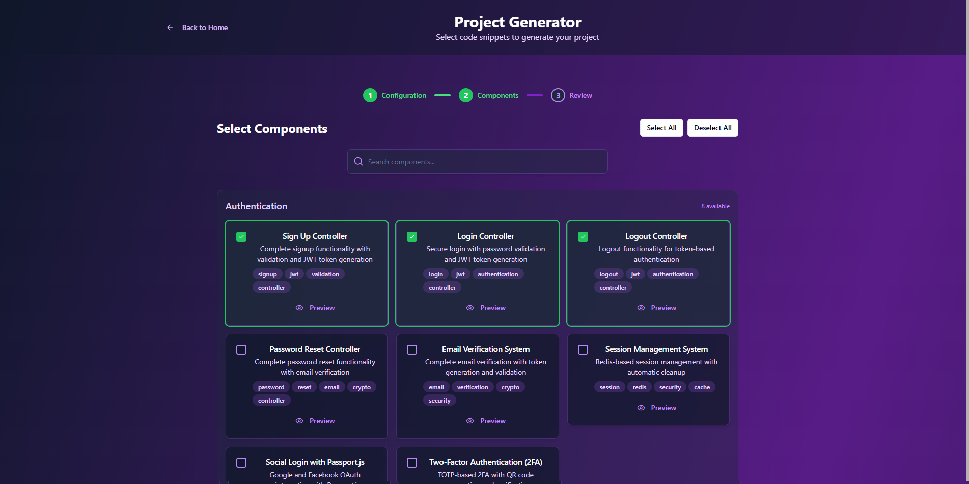This screenshot has width=969, height=484.
Task: Uncheck the Login Controller checkbox
Action: click(412, 237)
